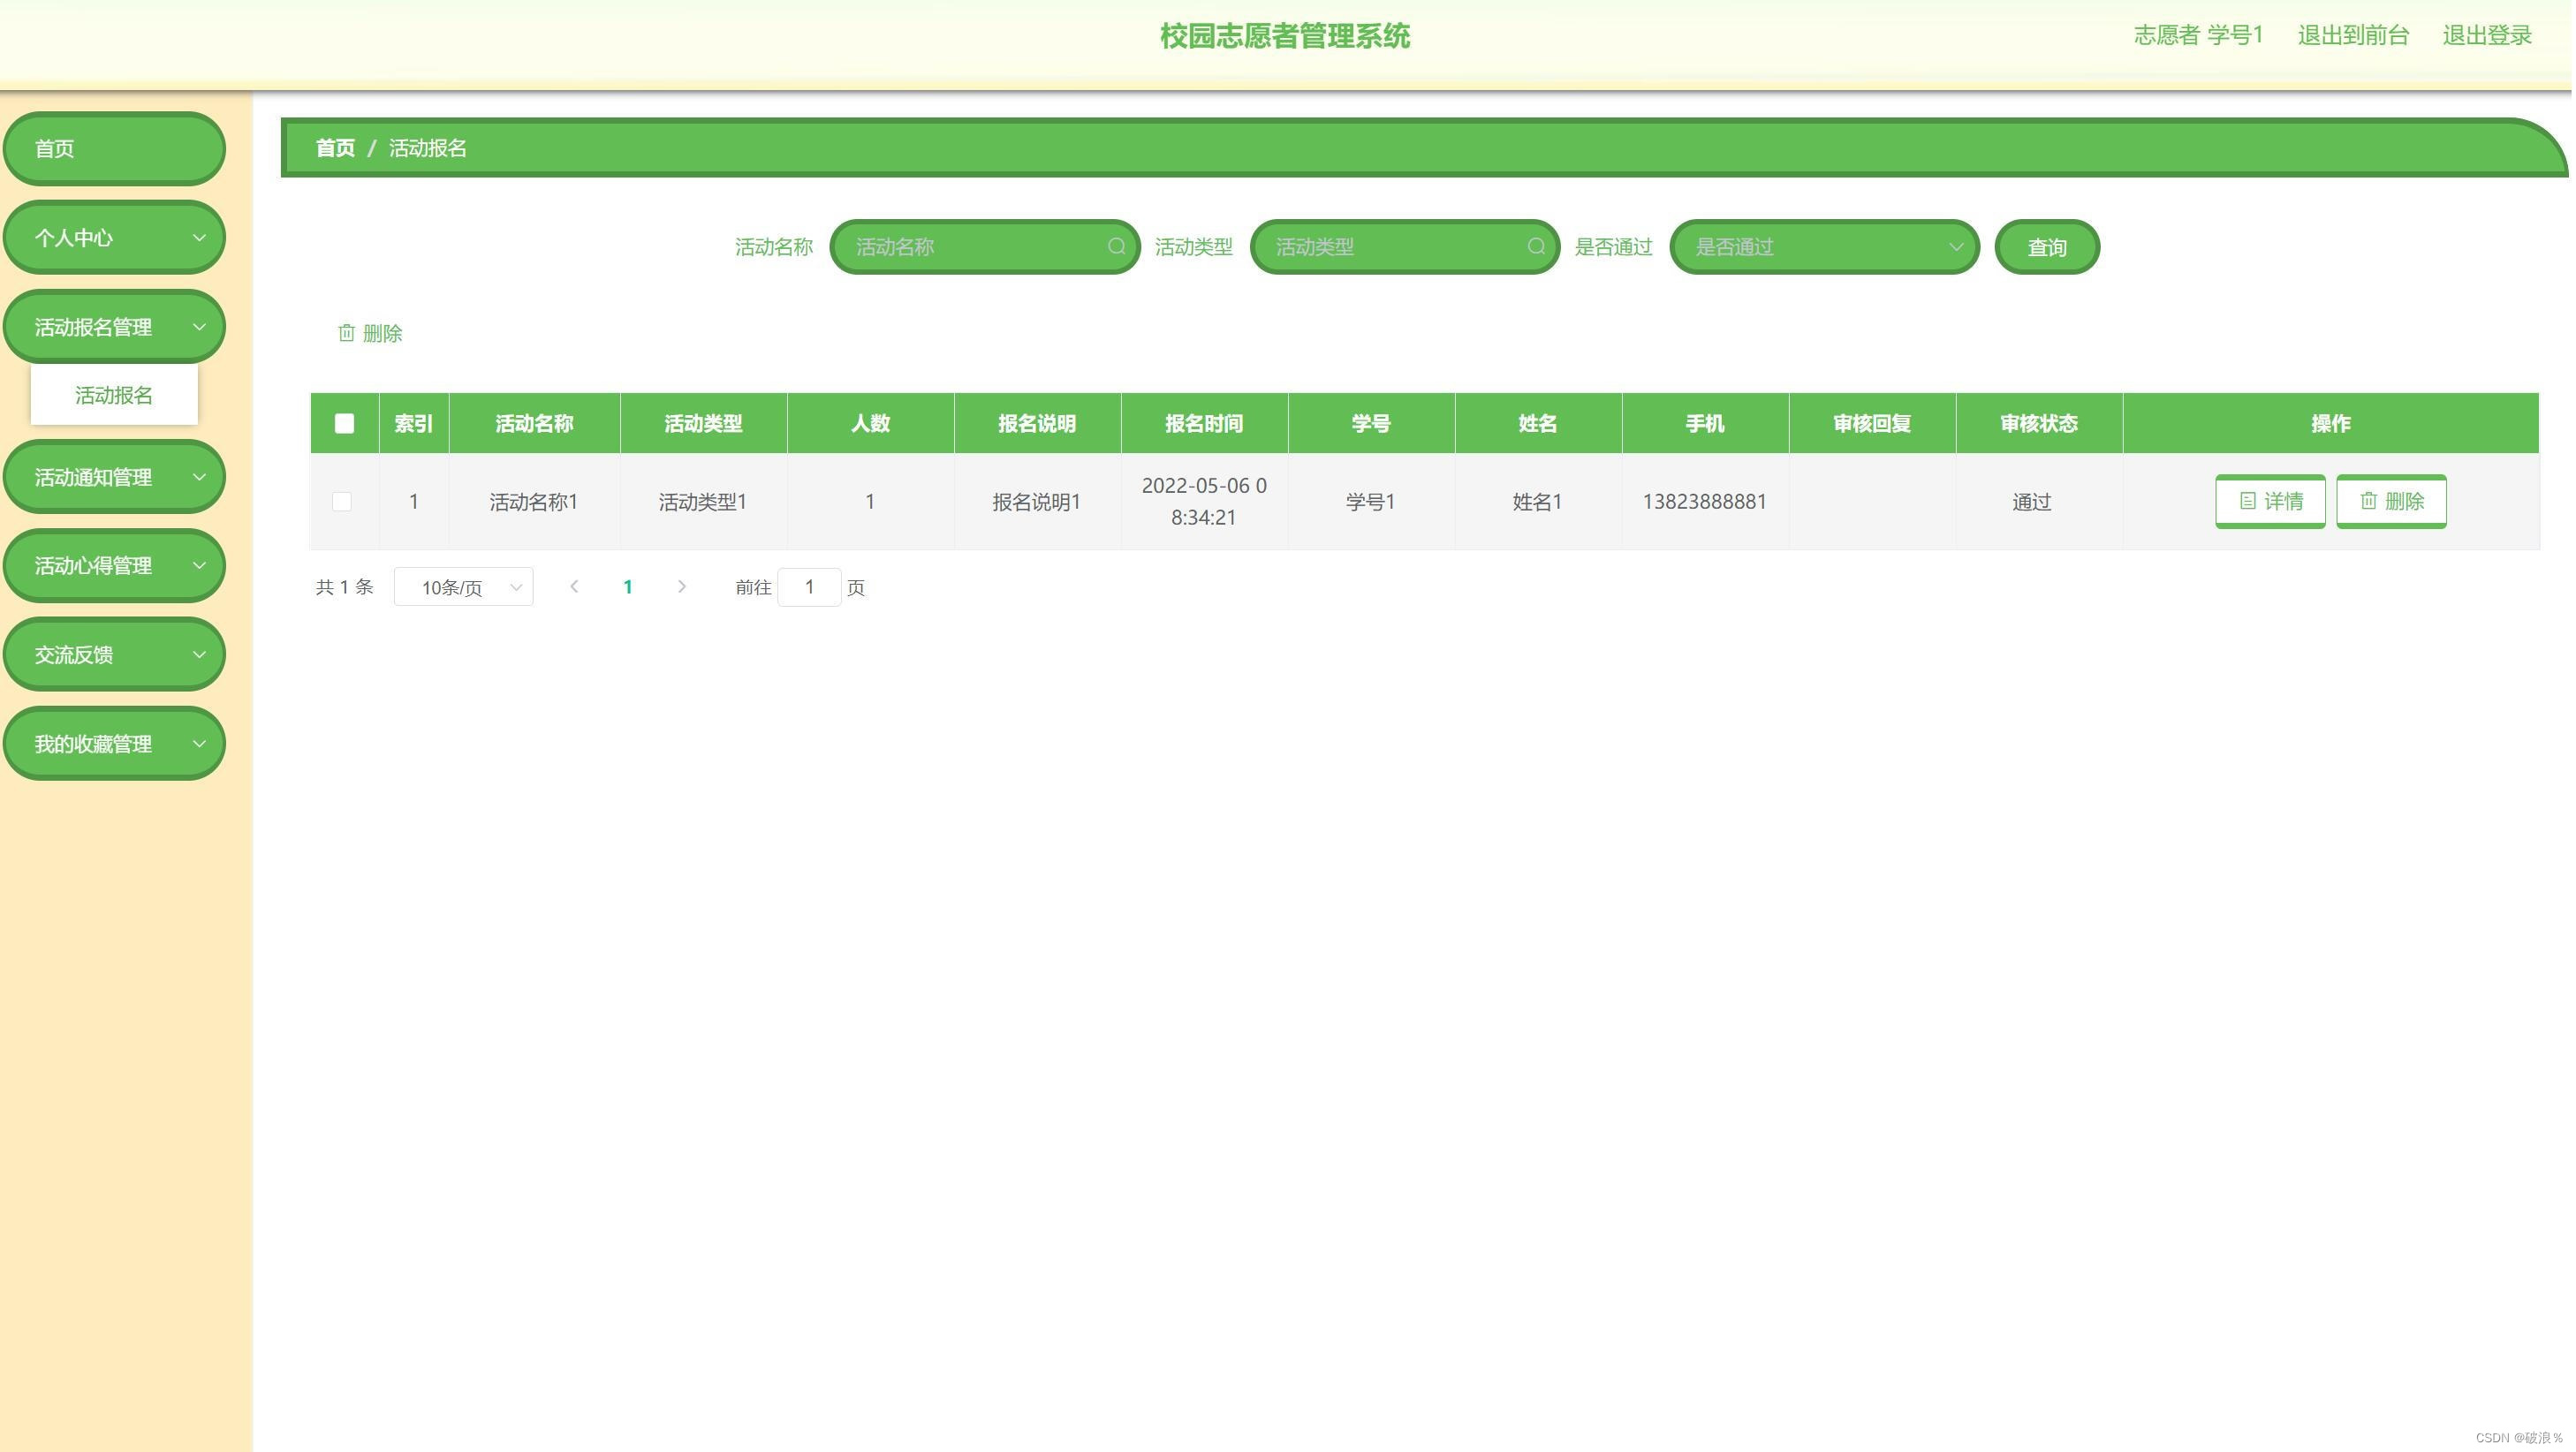Click 退出到前台 link in header
2576x1452 pixels.
pyautogui.click(x=2353, y=35)
